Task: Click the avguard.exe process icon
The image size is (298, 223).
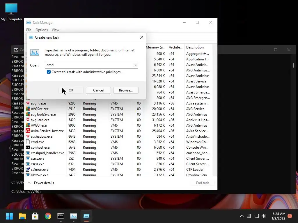Action: coord(28,120)
